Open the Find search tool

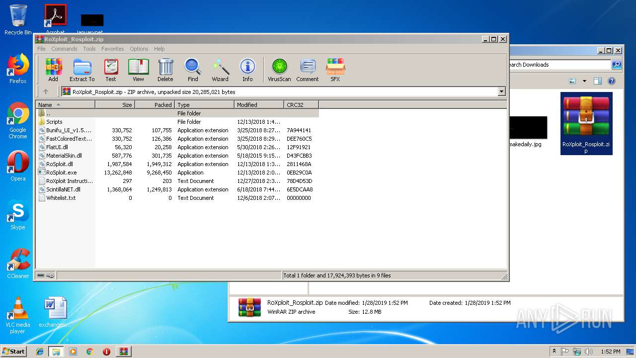[x=193, y=70]
